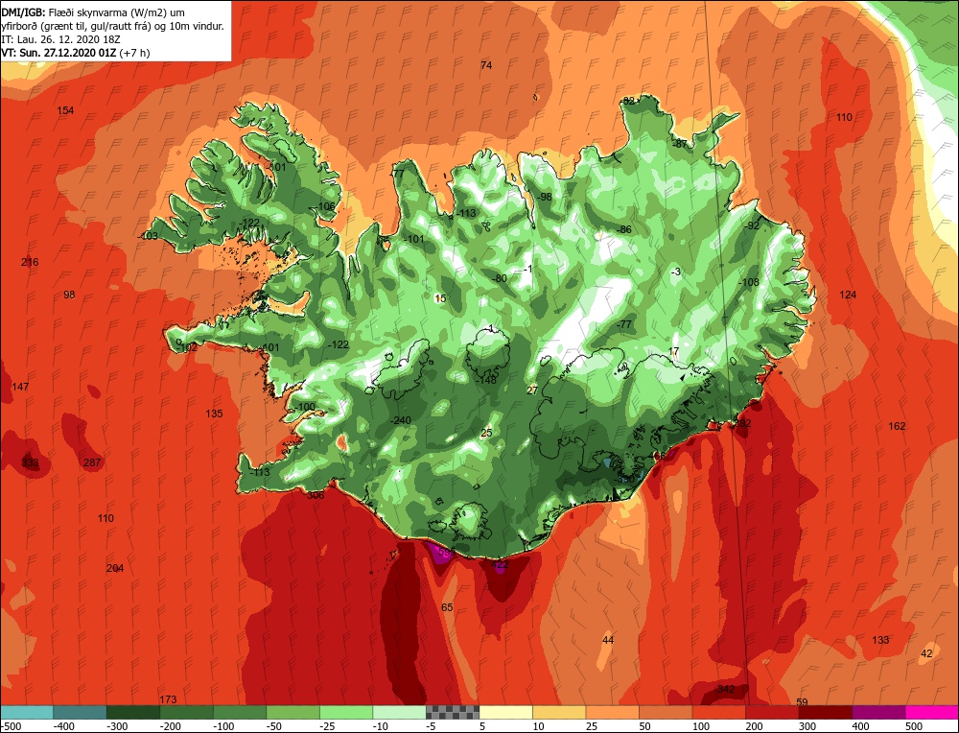Click the map value '287'

[x=92, y=462]
